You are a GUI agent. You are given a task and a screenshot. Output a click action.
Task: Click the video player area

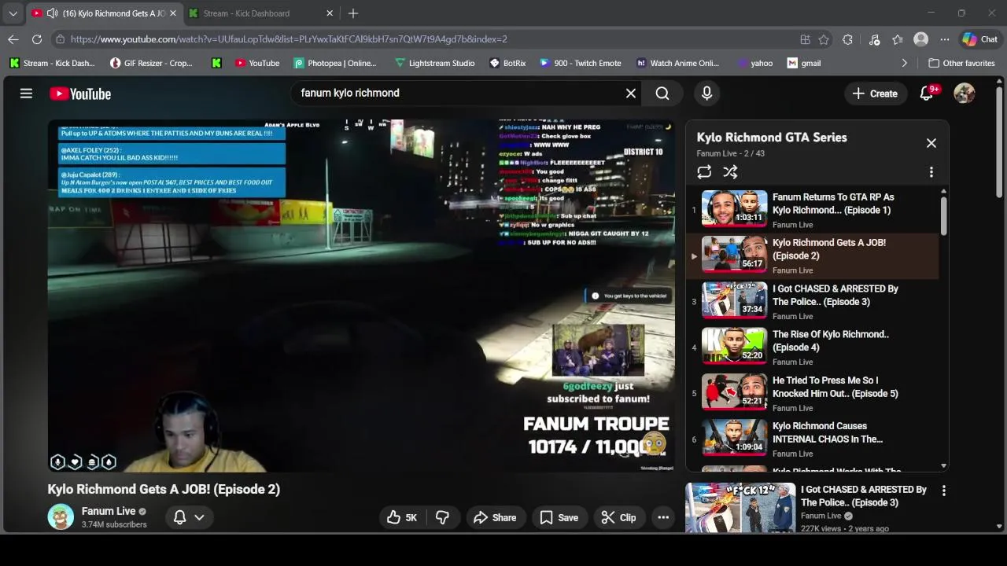(x=361, y=296)
